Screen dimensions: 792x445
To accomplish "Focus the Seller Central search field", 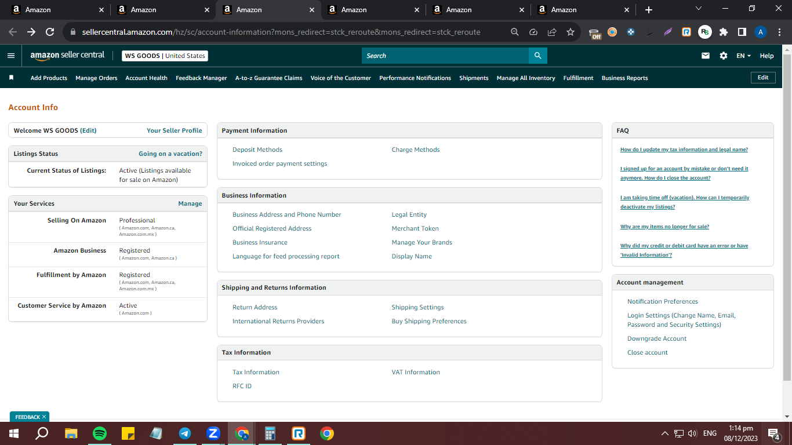I will click(445, 56).
